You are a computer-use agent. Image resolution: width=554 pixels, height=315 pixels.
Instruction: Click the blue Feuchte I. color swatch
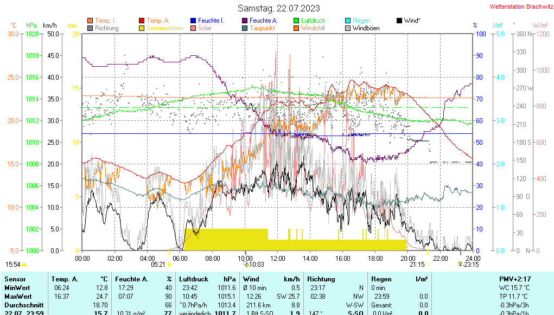193,21
